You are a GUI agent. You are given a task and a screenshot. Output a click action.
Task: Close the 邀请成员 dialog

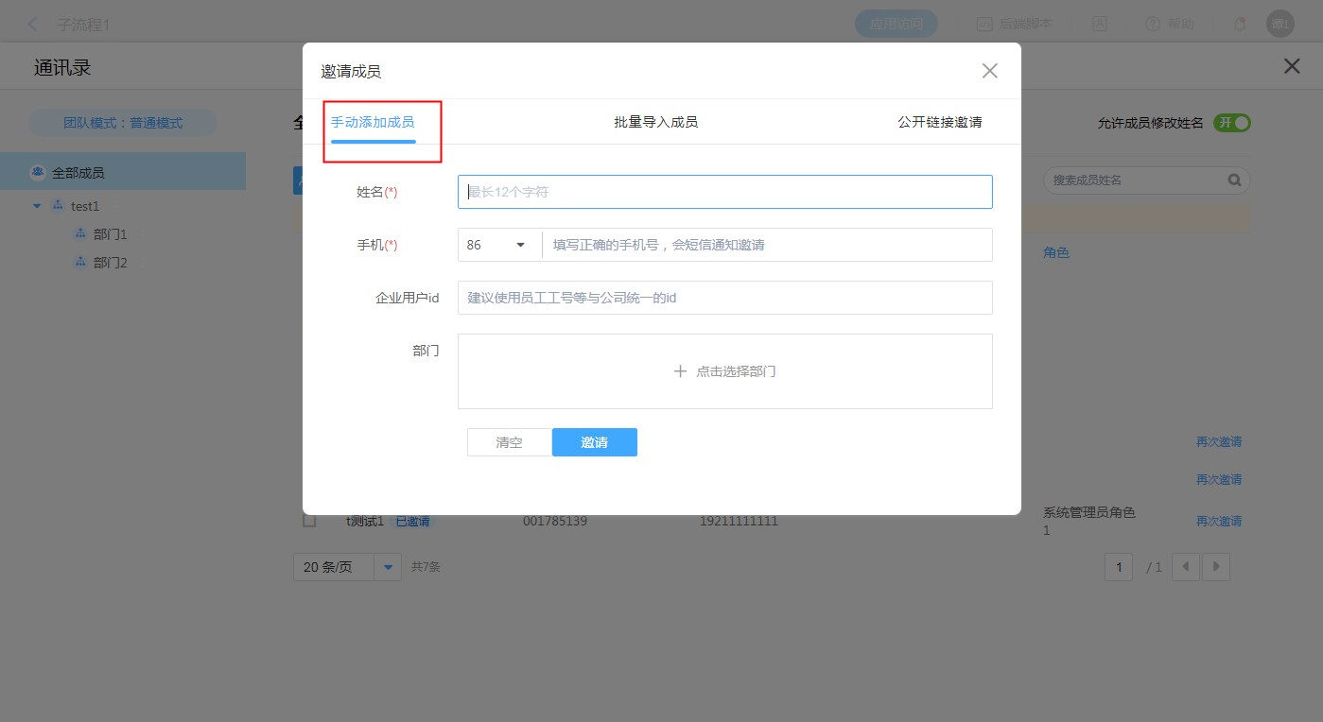pyautogui.click(x=989, y=71)
